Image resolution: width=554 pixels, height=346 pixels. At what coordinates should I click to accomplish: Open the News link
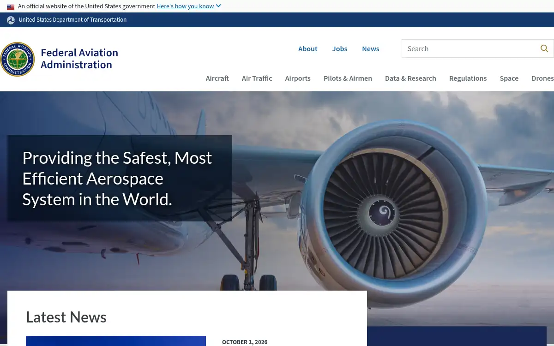tap(371, 49)
